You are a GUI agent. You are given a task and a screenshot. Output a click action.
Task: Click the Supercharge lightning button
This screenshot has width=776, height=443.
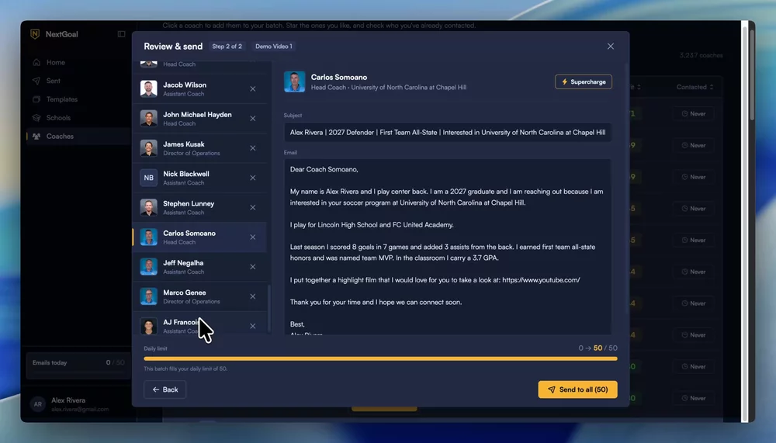[584, 81]
